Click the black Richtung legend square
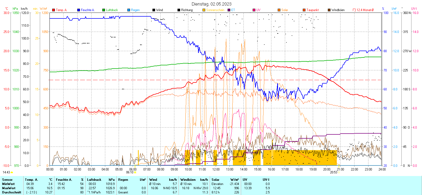 179,10
